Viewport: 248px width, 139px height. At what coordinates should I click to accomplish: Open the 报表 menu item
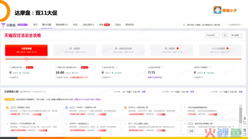(101, 25)
